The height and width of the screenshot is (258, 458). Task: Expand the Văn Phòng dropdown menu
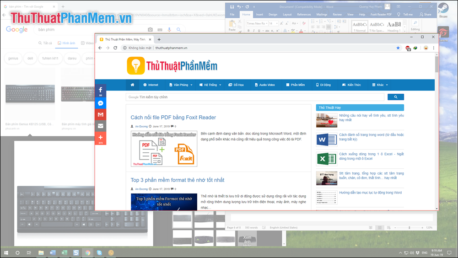(x=180, y=85)
